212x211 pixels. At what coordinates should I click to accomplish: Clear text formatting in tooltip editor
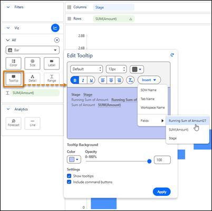tap(130, 80)
